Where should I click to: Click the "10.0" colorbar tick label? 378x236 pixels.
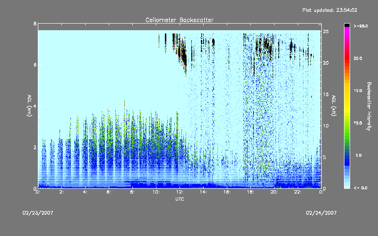pyautogui.click(x=358, y=123)
